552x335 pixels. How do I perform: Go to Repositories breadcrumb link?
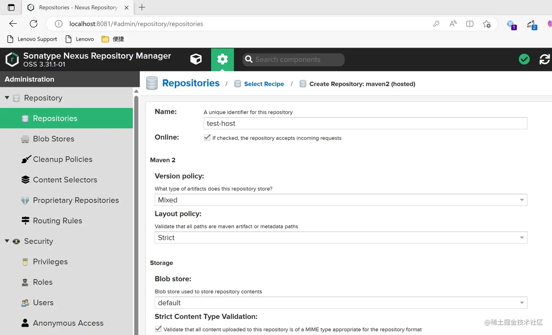tap(191, 83)
